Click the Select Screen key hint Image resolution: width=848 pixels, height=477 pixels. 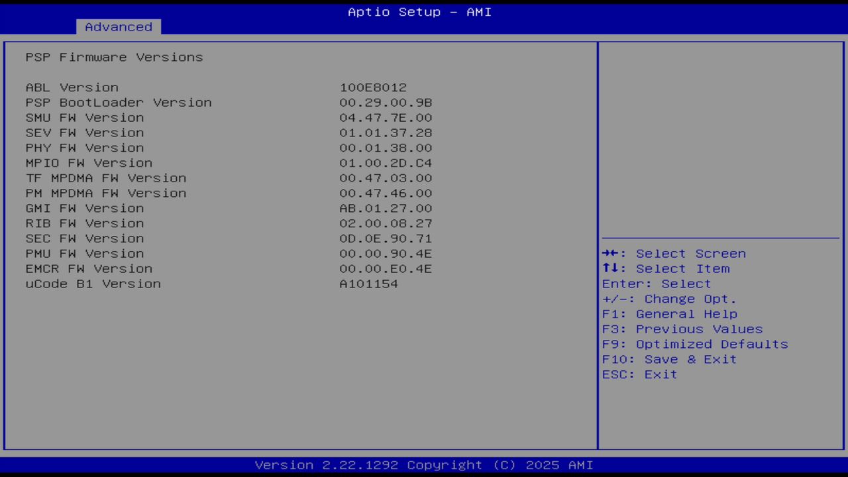click(674, 254)
